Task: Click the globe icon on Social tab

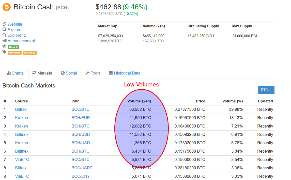Action: pos(63,73)
